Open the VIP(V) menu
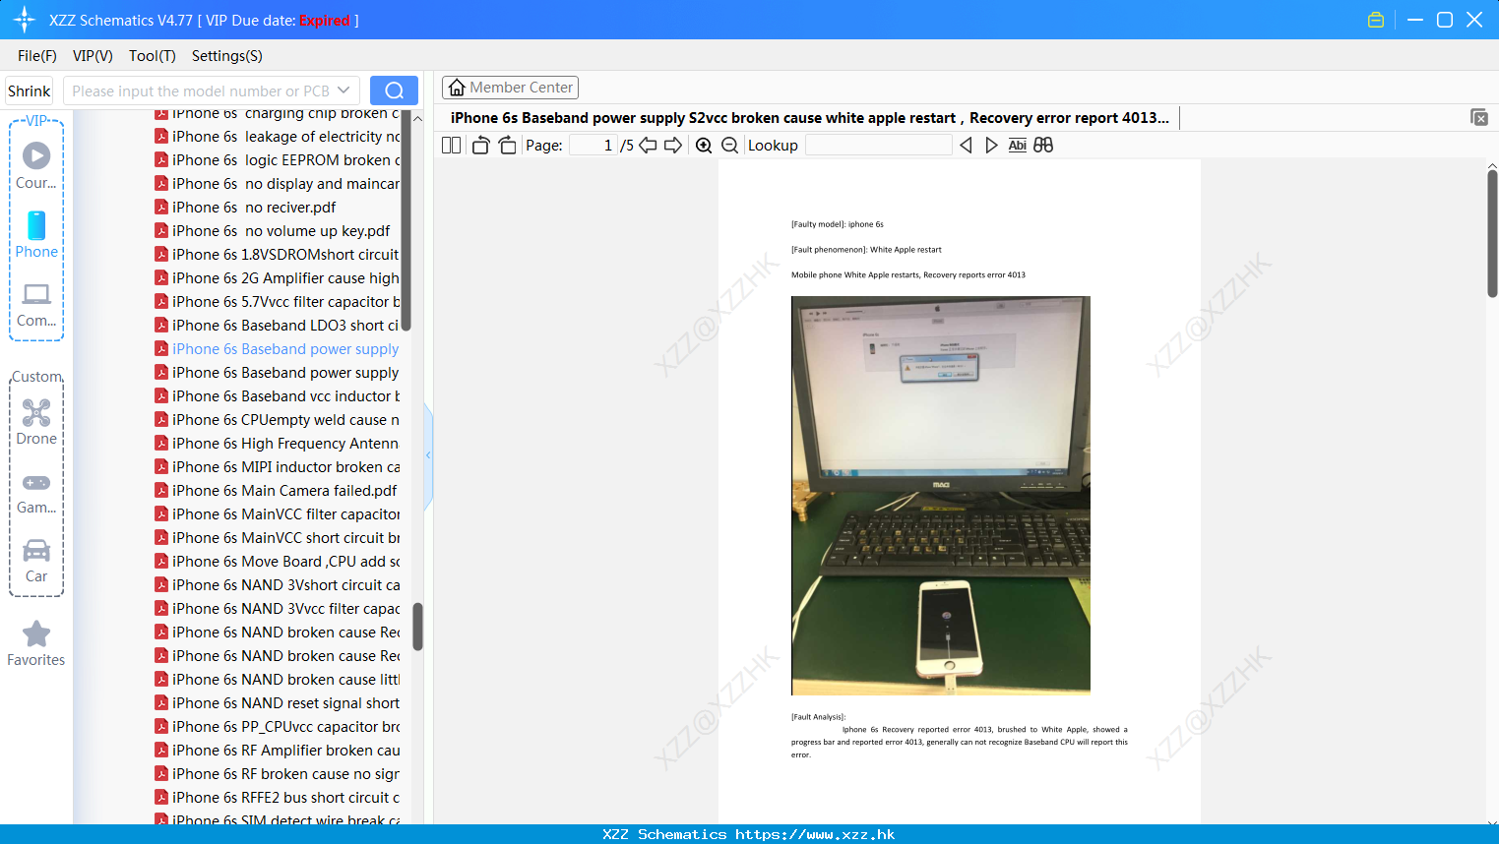1499x844 pixels. (93, 56)
